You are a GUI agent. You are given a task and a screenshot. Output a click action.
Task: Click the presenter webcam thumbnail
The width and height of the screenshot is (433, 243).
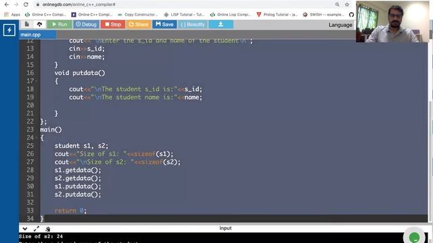click(x=392, y=22)
